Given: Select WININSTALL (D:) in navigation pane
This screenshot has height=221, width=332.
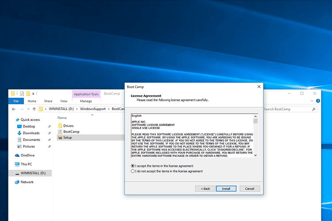Looking at the screenshot, I should coord(30,173).
